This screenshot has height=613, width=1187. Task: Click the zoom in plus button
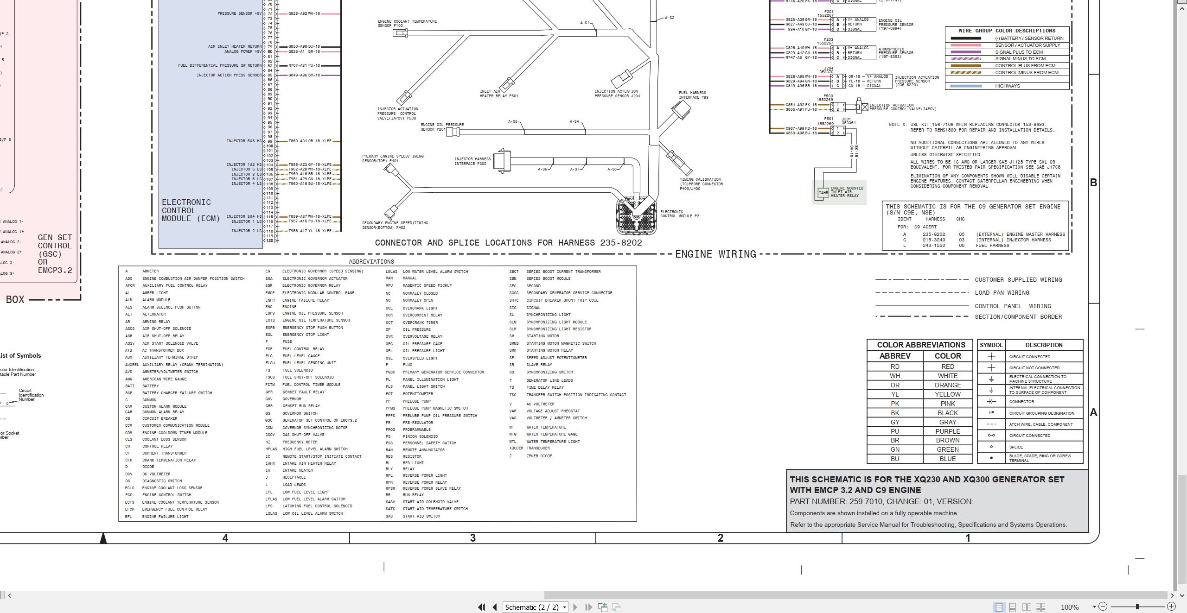1171,607
